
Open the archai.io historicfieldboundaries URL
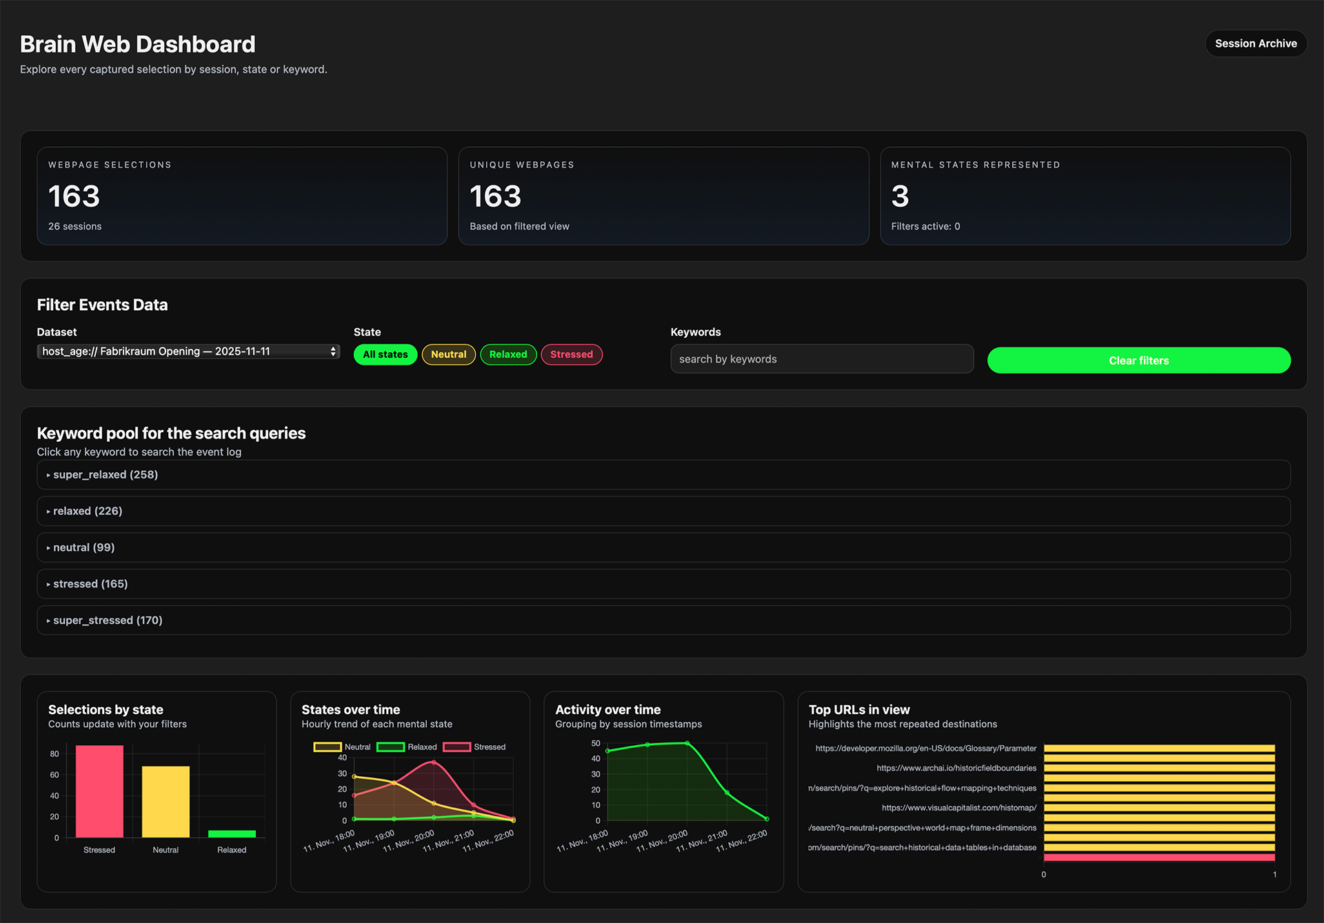coord(956,768)
